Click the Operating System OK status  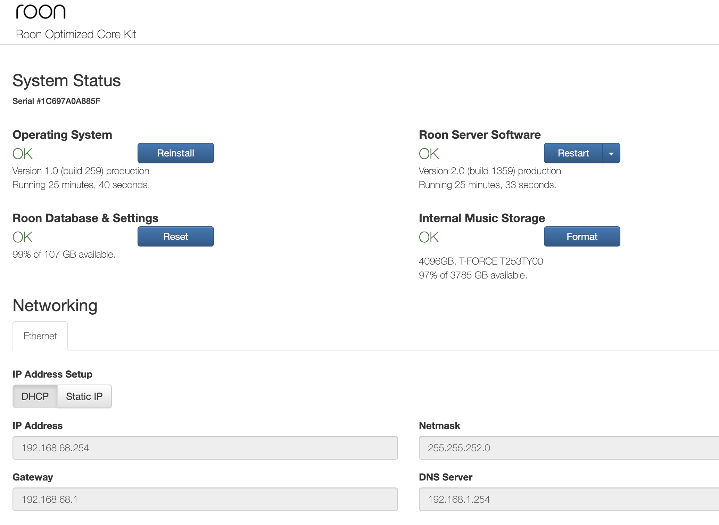point(23,154)
